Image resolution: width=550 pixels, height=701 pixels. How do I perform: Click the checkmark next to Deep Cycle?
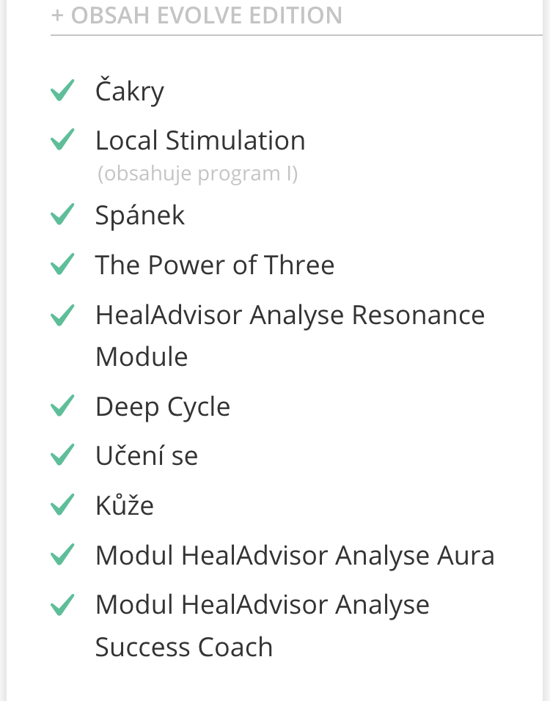(x=62, y=405)
